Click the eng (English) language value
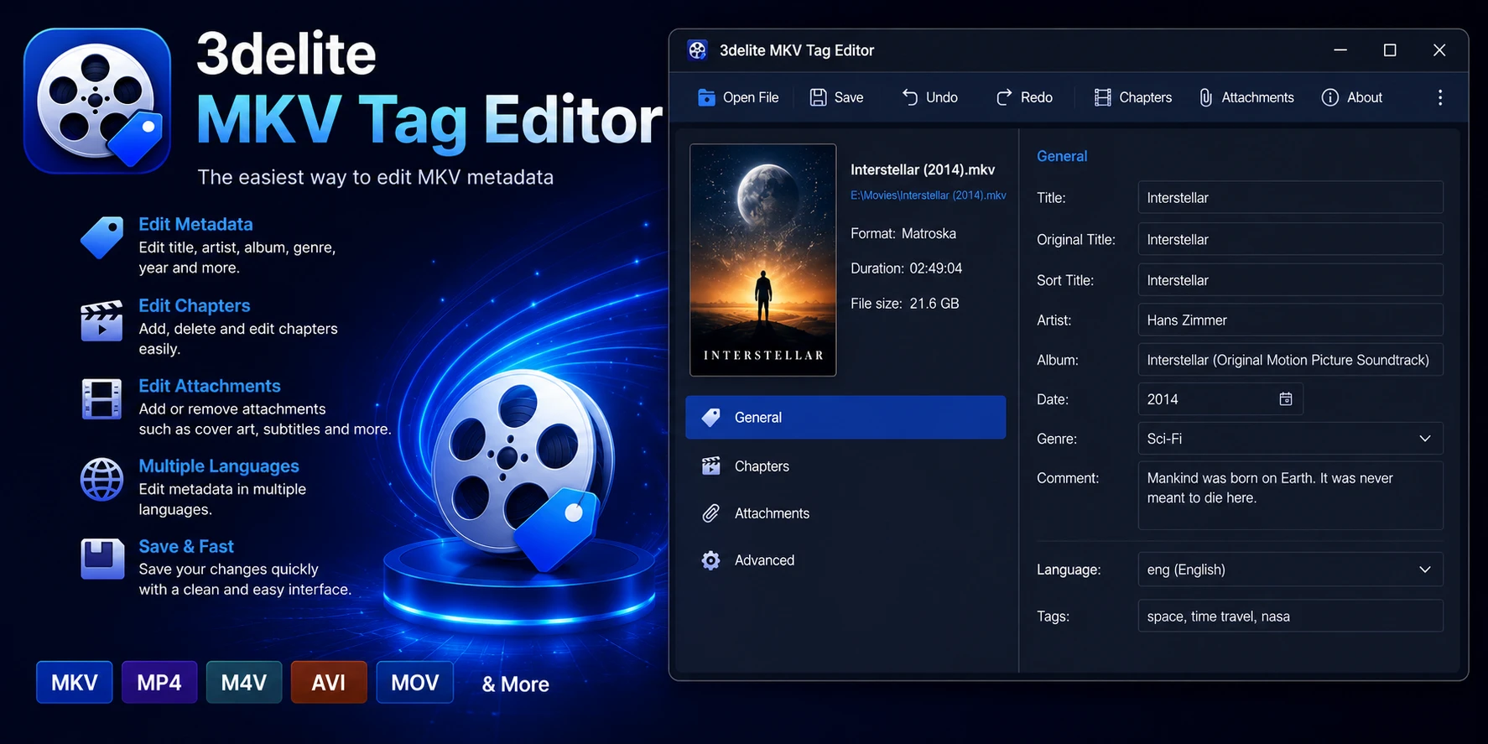1488x744 pixels. point(1186,570)
